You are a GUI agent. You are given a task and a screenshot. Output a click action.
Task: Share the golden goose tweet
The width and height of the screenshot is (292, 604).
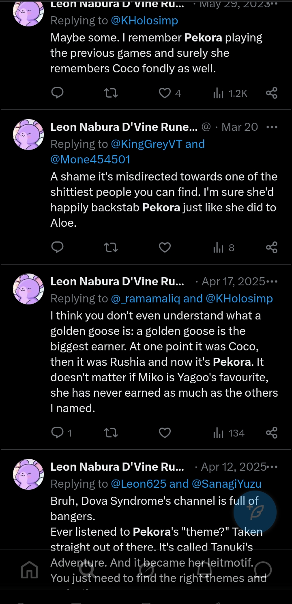pos(271,433)
